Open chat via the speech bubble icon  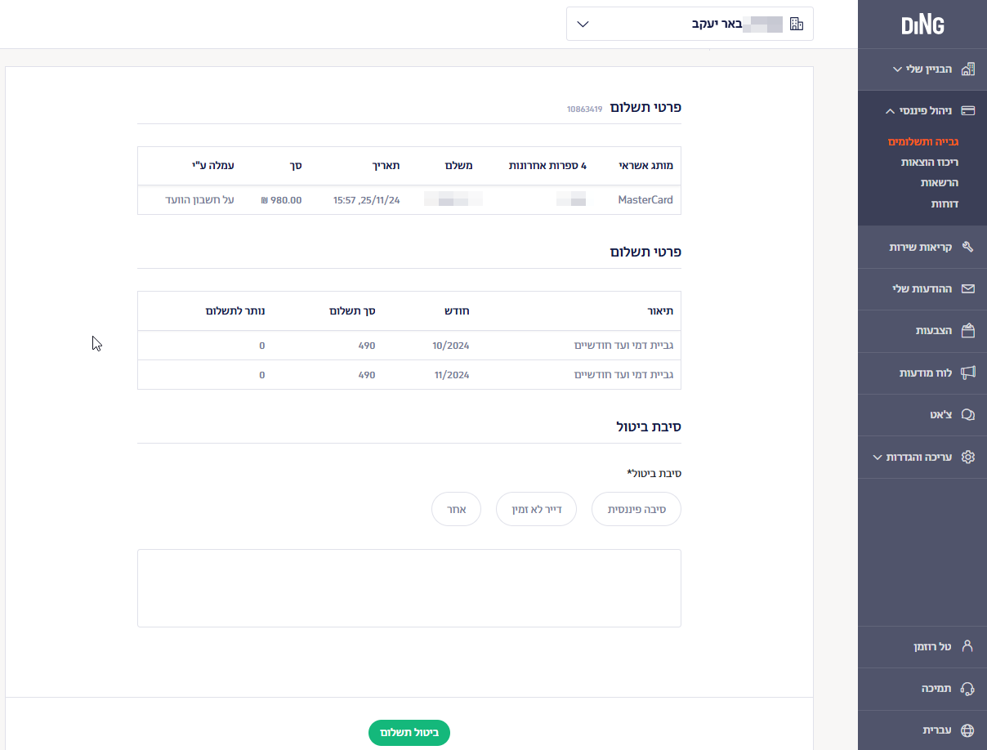click(968, 415)
